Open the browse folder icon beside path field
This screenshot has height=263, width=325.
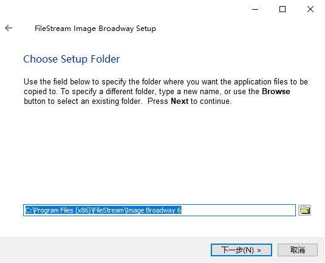click(x=304, y=210)
